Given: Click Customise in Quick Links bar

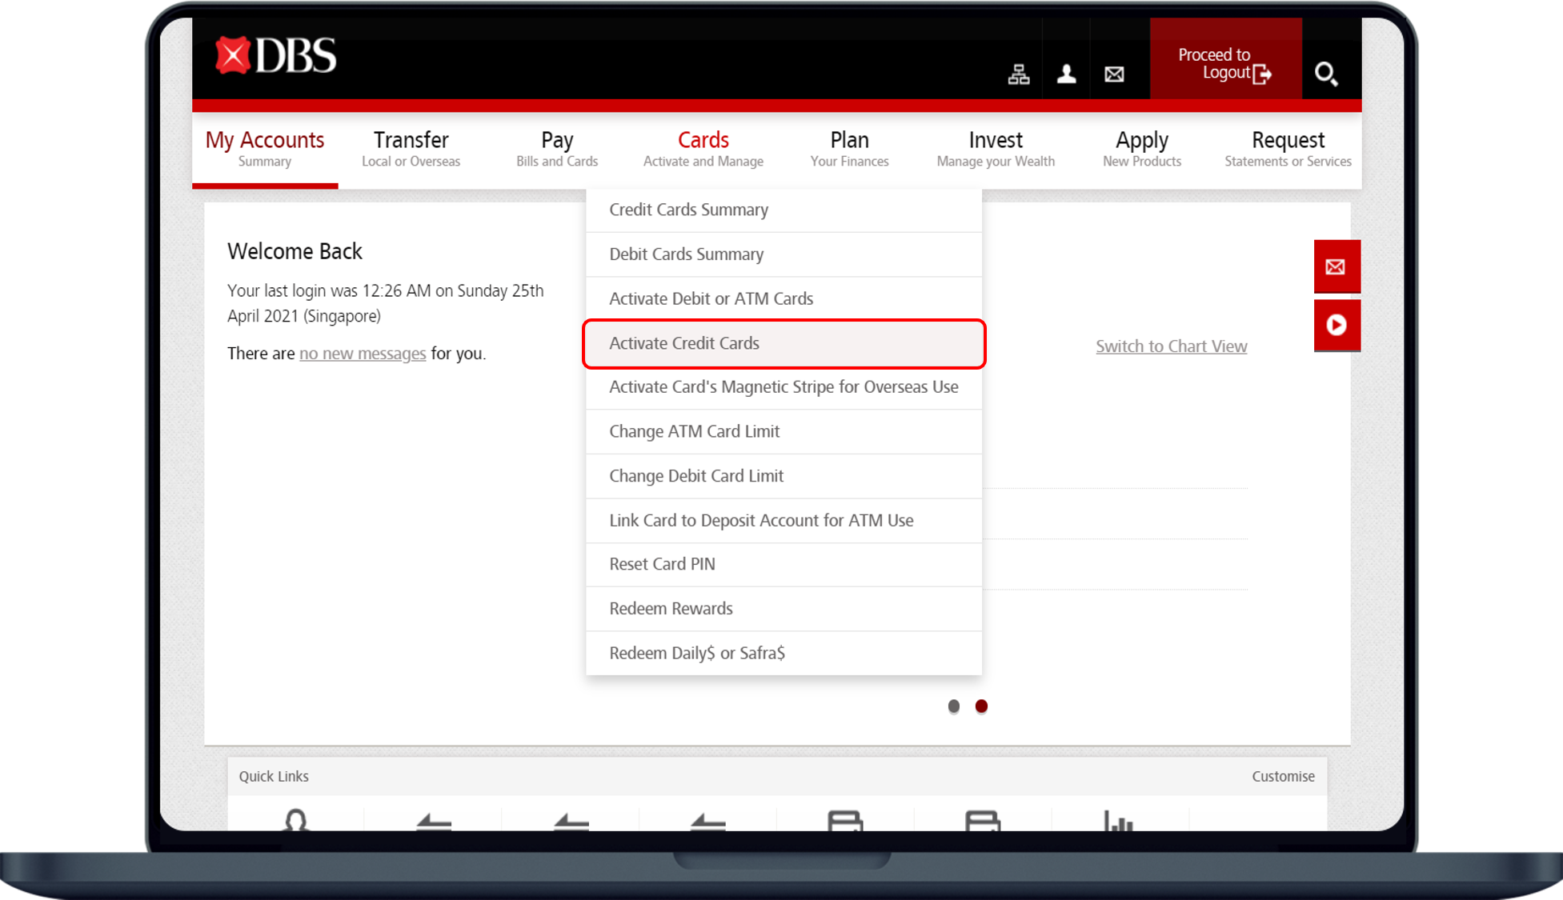Looking at the screenshot, I should pyautogui.click(x=1283, y=777).
